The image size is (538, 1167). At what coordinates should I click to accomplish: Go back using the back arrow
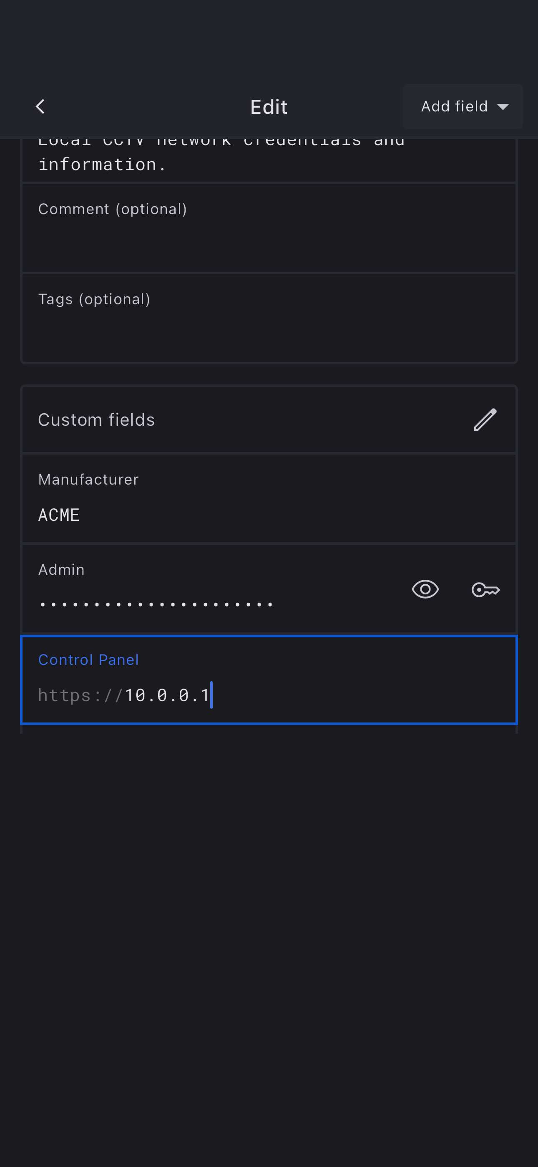[x=40, y=107]
